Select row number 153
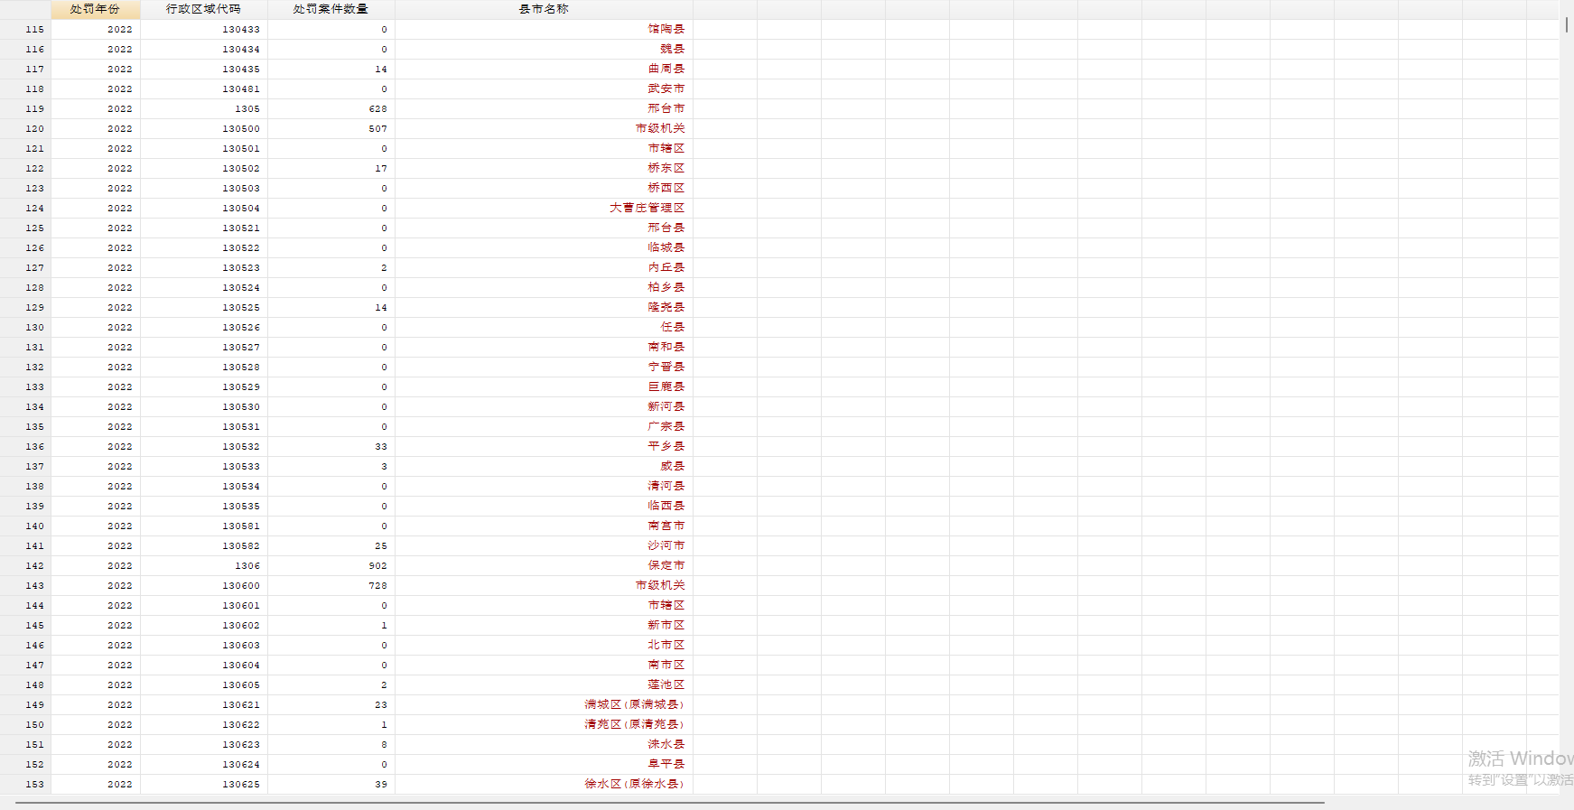The image size is (1574, 810). [25, 785]
